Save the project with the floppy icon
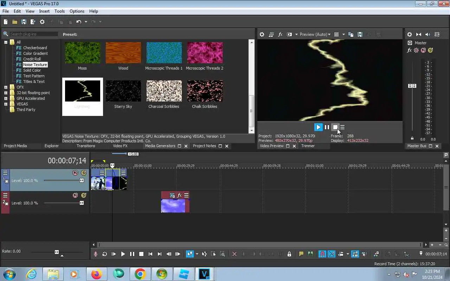 click(24, 22)
